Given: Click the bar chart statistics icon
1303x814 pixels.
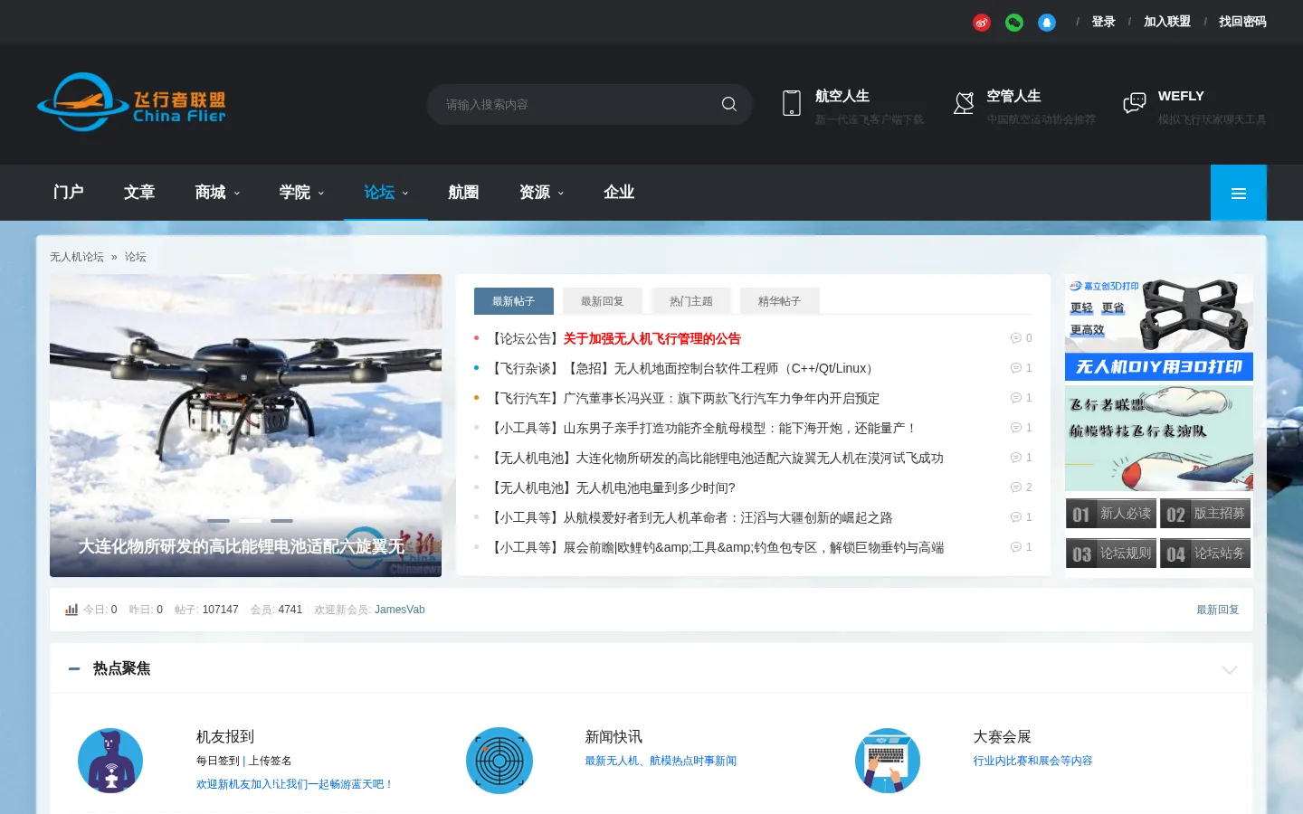Looking at the screenshot, I should pyautogui.click(x=71, y=610).
